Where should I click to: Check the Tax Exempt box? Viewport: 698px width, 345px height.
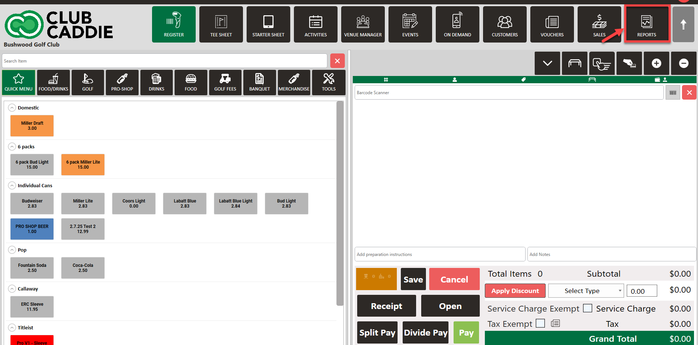(541, 323)
